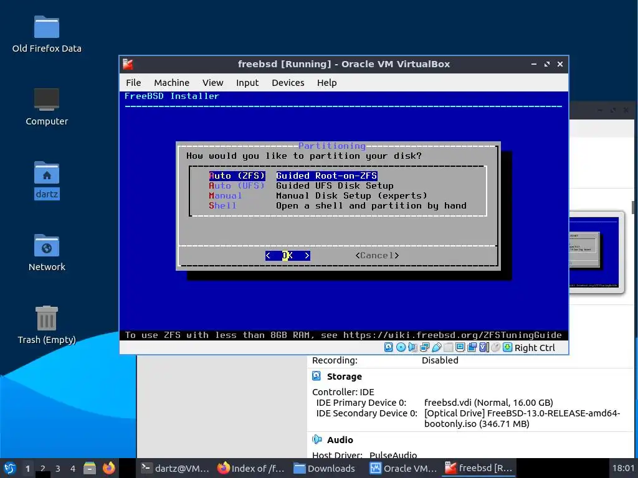Click the Storage section disk icon
Viewport: 638px width, 478px height.
(317, 376)
